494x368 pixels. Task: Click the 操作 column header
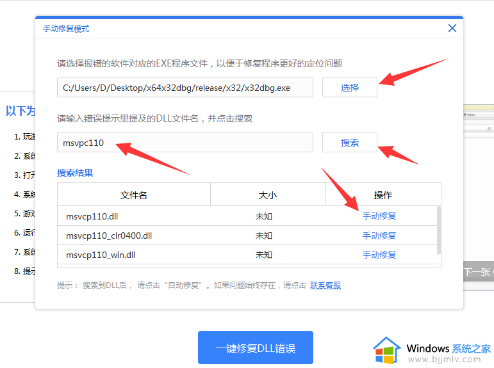(x=383, y=195)
